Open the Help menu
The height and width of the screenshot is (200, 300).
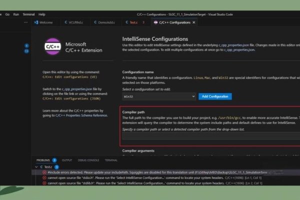(x=42, y=14)
